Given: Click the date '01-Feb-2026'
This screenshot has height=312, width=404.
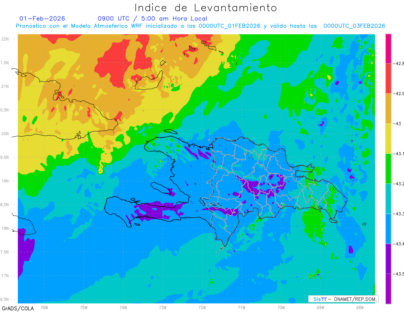Looking at the screenshot, I should 42,19.
